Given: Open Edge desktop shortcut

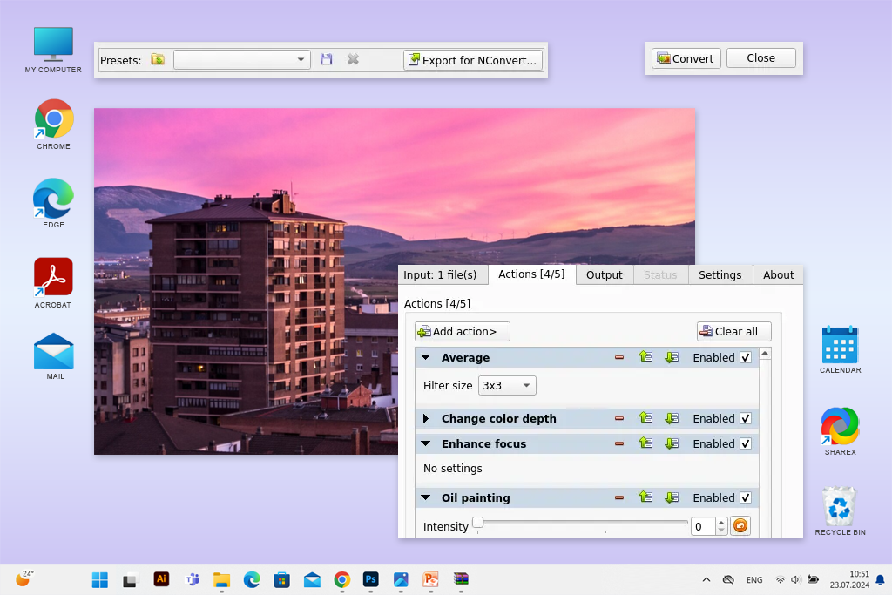Looking at the screenshot, I should click(53, 203).
